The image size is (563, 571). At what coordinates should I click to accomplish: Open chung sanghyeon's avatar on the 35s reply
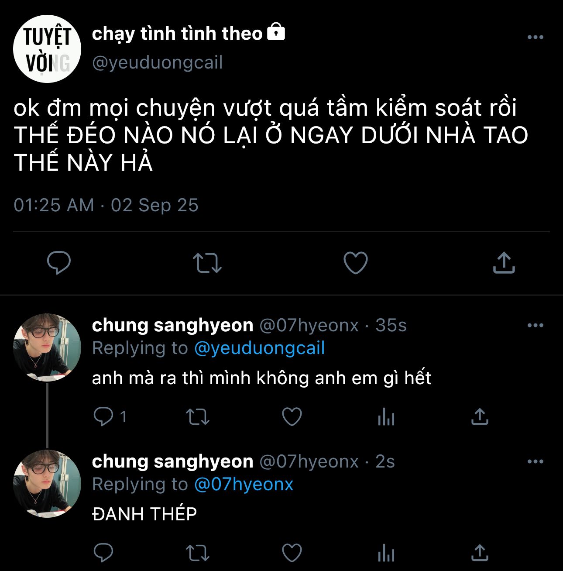[47, 347]
